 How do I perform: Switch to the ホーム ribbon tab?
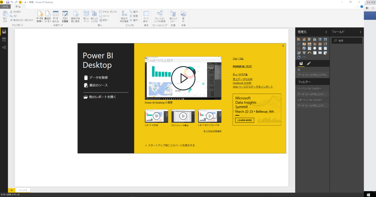coord(18,7)
